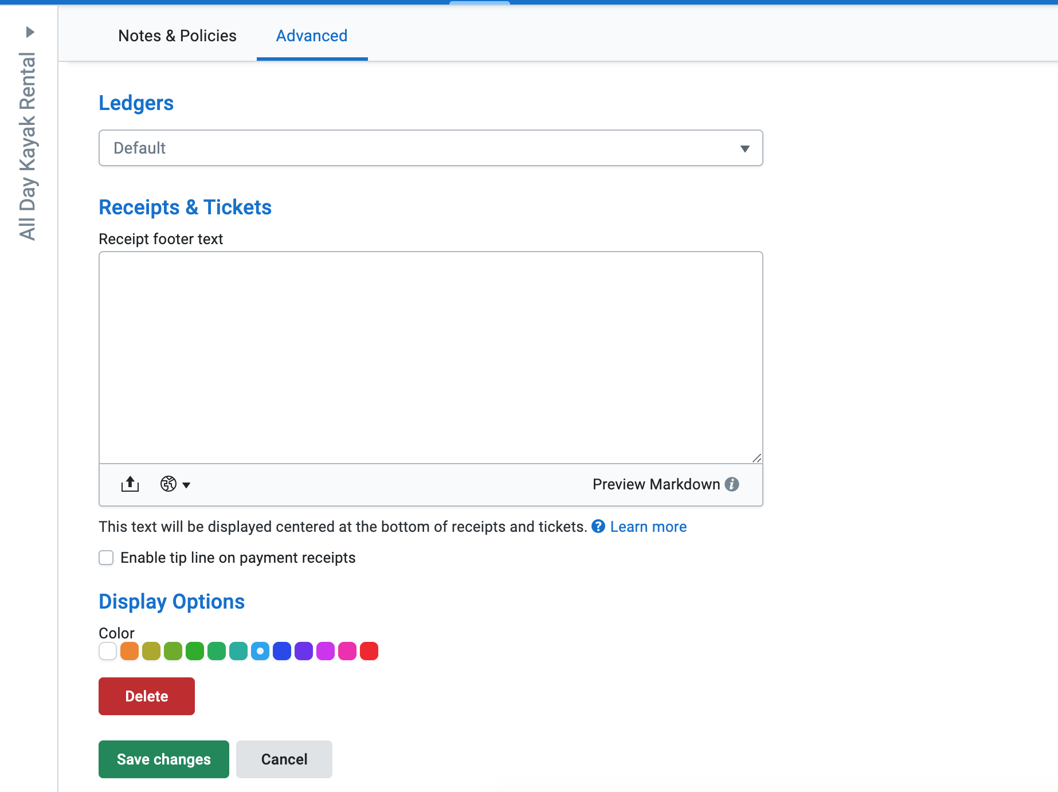The width and height of the screenshot is (1058, 792).
Task: Select the red color swatch
Action: pos(369,651)
